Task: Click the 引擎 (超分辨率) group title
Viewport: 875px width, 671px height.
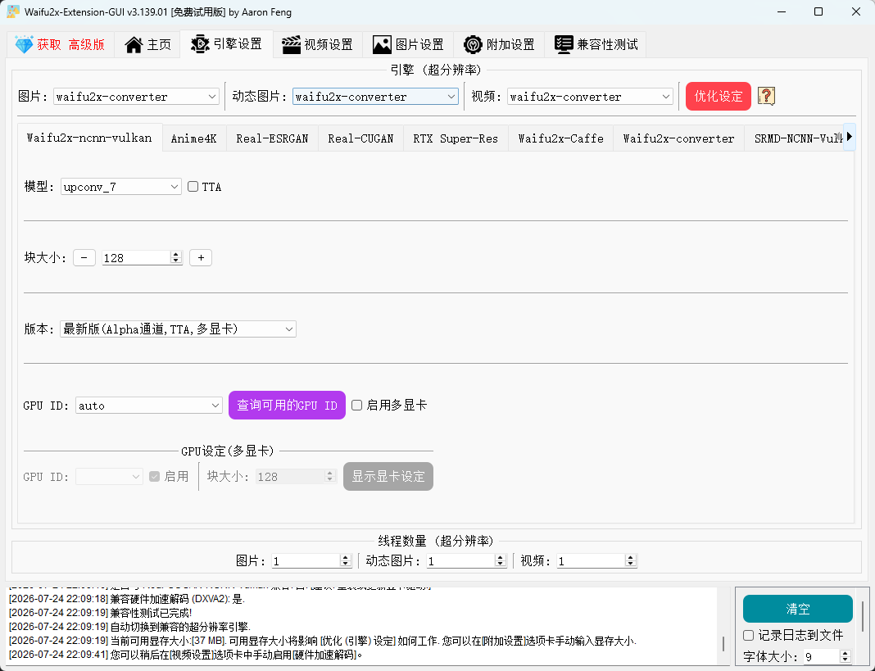Action: [436, 70]
